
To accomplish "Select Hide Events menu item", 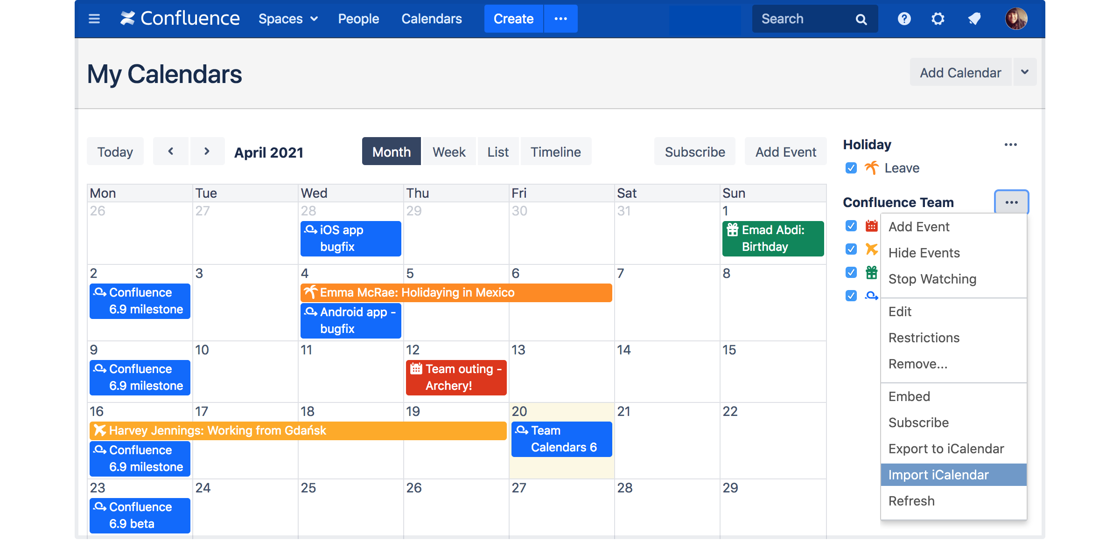I will click(x=954, y=253).
